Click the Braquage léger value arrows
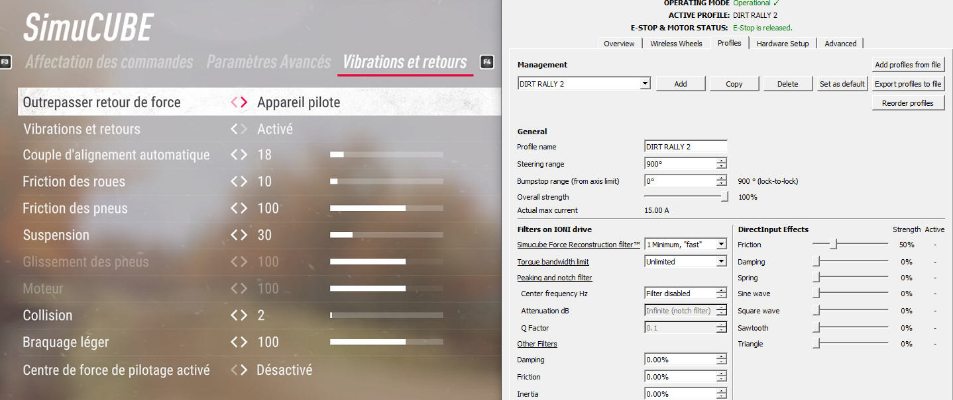The height and width of the screenshot is (400, 953). point(239,342)
